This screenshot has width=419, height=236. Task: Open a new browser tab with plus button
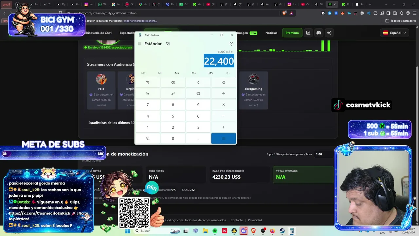(370, 4)
